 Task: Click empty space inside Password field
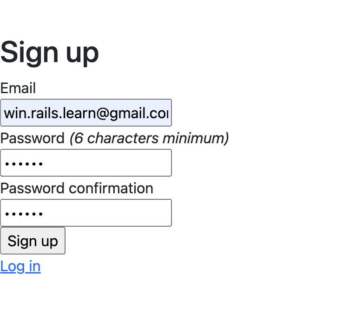tap(106, 163)
